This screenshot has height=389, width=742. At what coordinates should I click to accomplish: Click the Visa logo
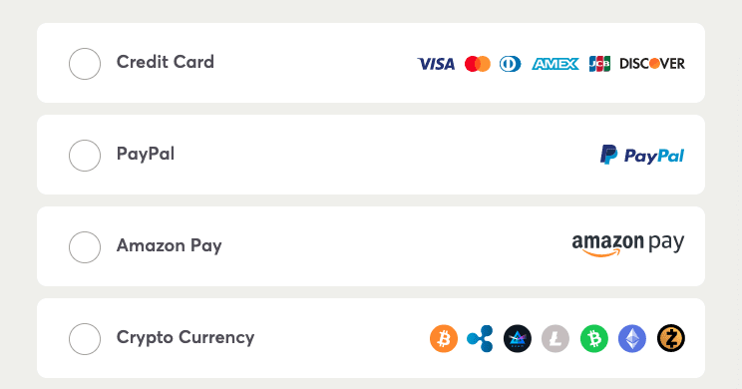(436, 64)
